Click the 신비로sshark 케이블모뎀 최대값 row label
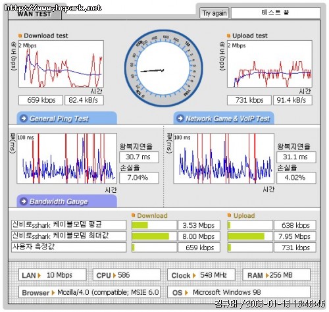 pyautogui.click(x=69, y=236)
